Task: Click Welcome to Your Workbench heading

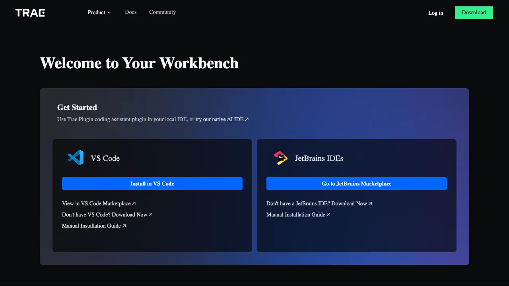Action: pos(139,63)
